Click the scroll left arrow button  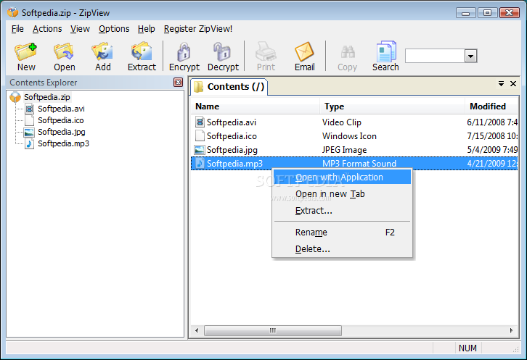click(x=197, y=330)
